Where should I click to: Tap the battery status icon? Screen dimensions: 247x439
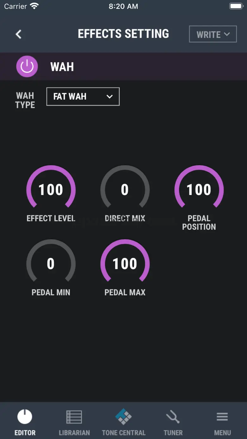236,6
